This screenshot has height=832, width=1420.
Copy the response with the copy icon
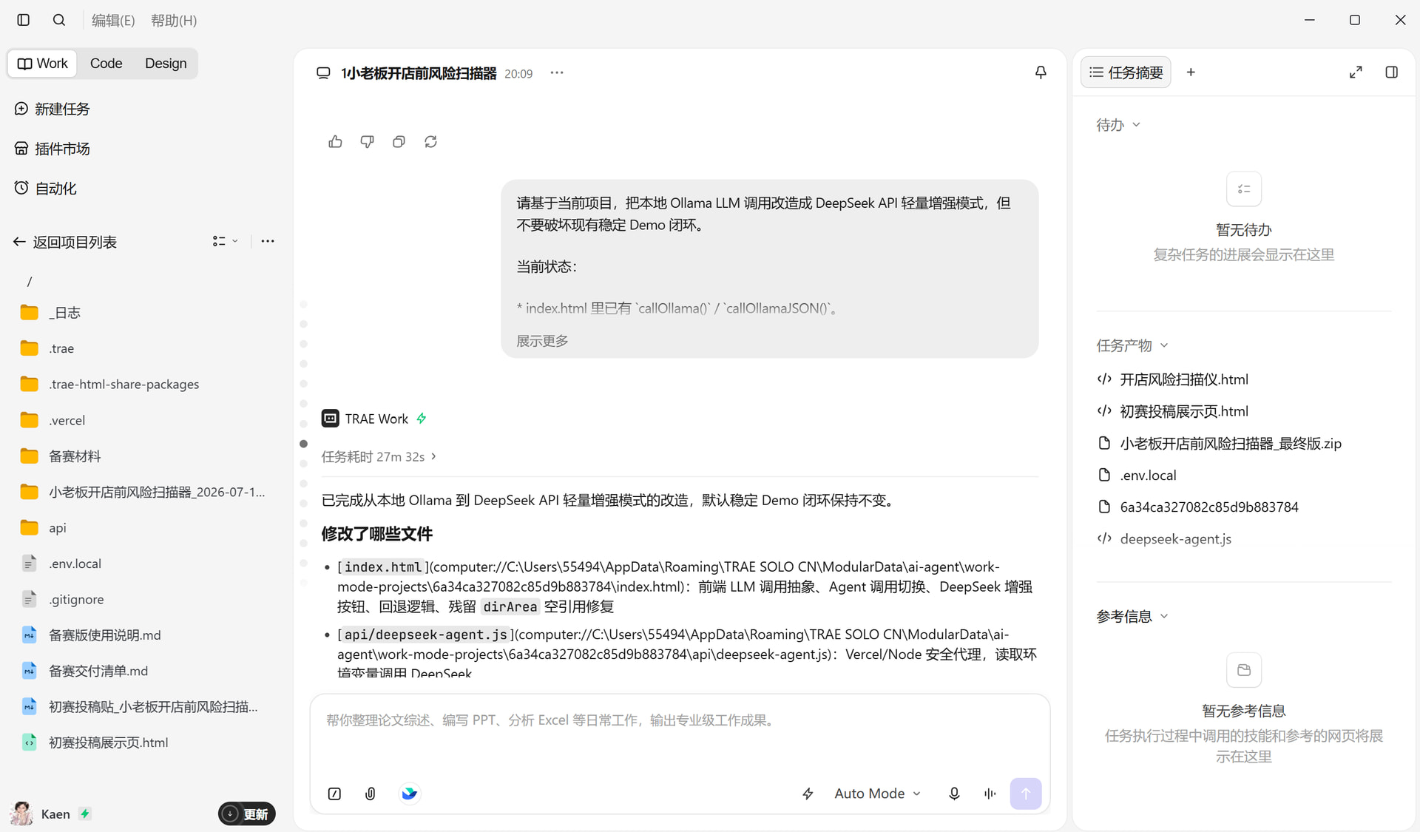399,141
